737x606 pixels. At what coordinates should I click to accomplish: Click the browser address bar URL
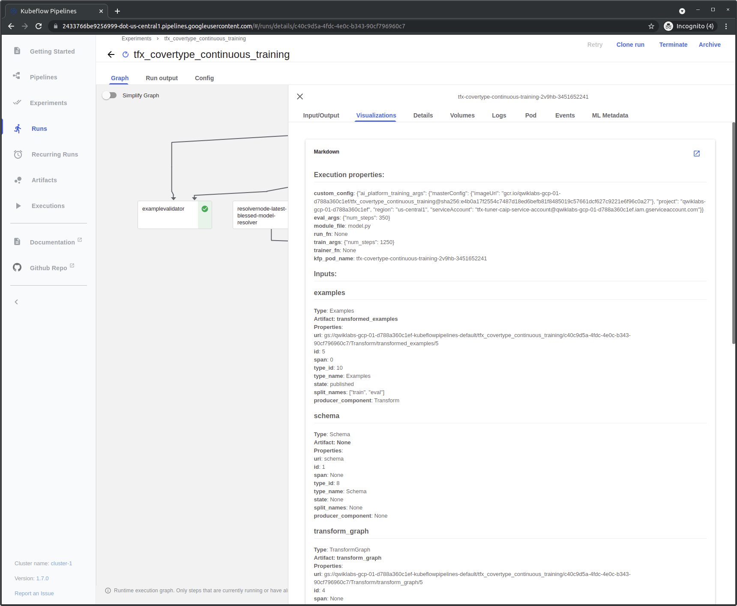click(x=234, y=26)
